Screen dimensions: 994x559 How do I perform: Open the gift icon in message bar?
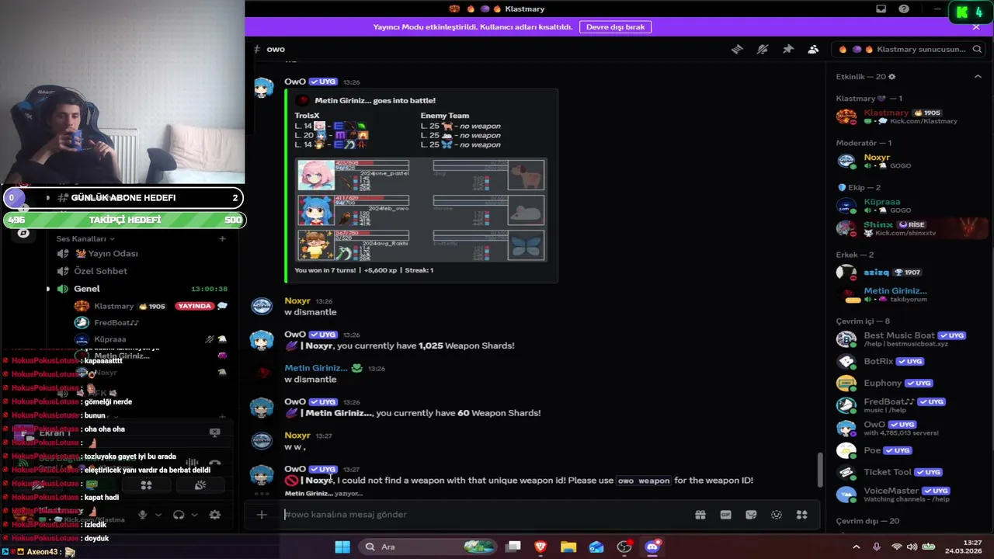[x=700, y=514]
